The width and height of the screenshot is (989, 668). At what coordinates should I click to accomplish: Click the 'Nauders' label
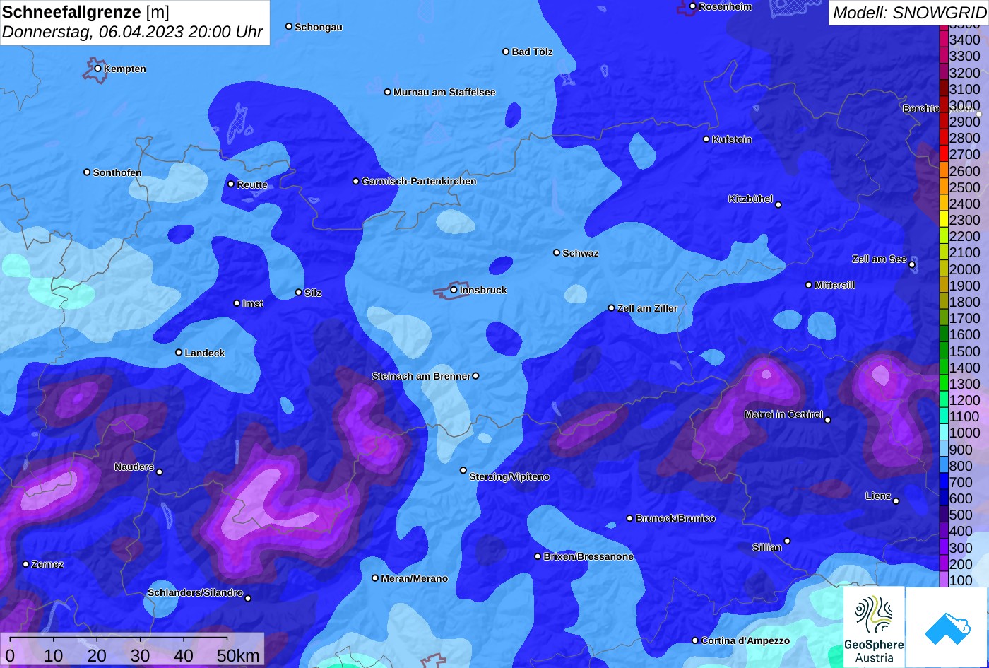click(x=134, y=467)
